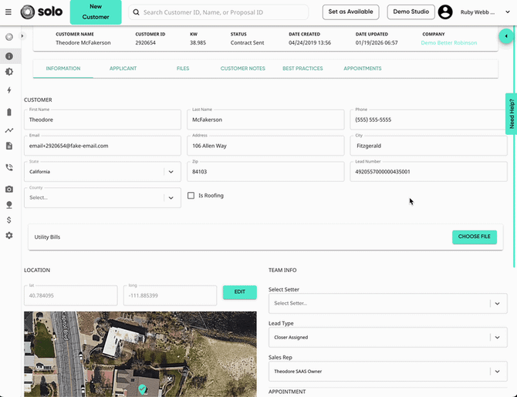Switch to the Customer Notes tab
The image size is (517, 397).
(242, 69)
